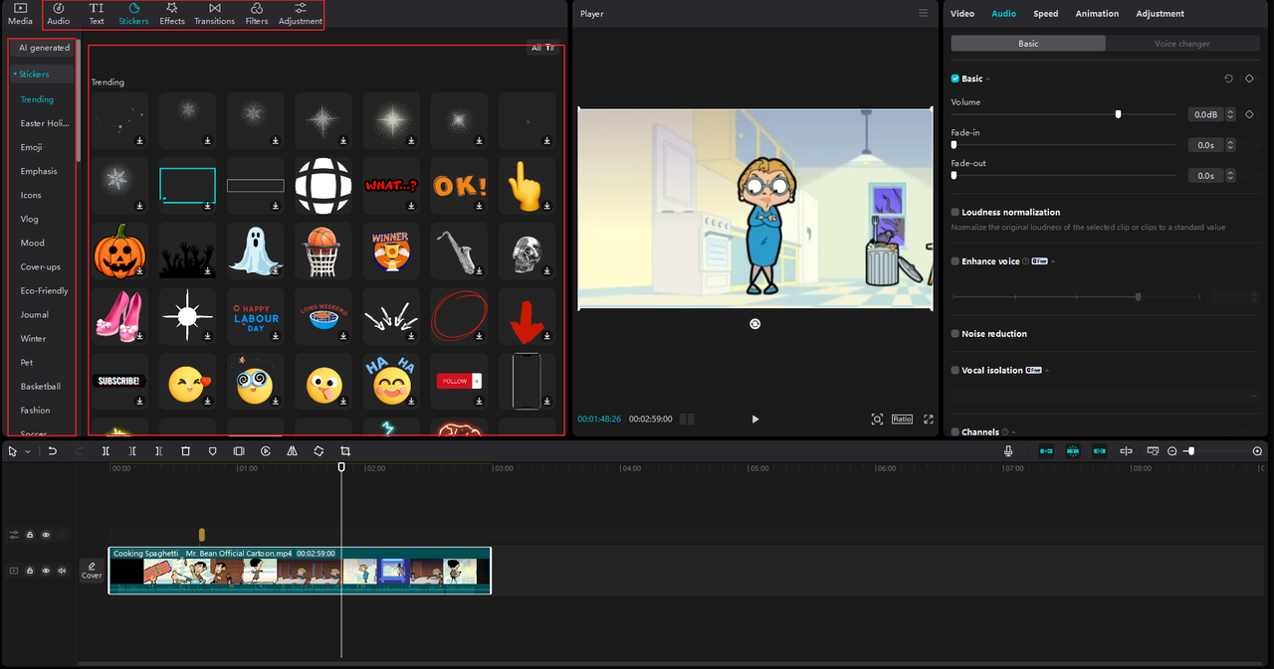
Task: Click the Cover button on the timeline
Action: tap(92, 571)
